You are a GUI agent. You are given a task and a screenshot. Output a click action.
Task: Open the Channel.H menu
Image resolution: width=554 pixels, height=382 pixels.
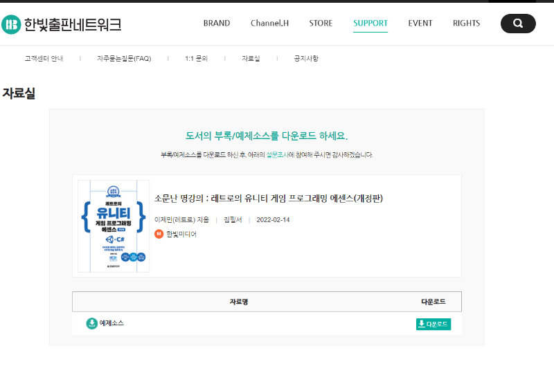[x=269, y=24]
